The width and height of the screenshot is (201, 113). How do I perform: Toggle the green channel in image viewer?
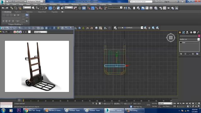18,32
